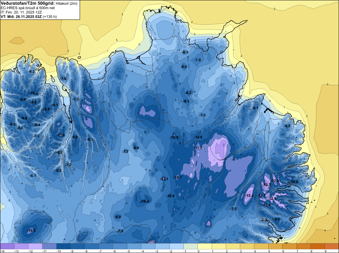Click the -12.0 temperature label
This screenshot has width=339, height=253.
point(275,181)
